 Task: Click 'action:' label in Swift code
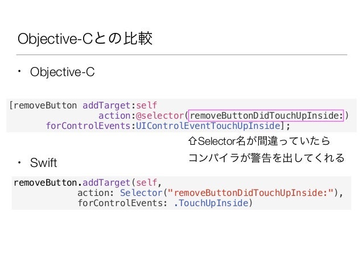point(96,193)
